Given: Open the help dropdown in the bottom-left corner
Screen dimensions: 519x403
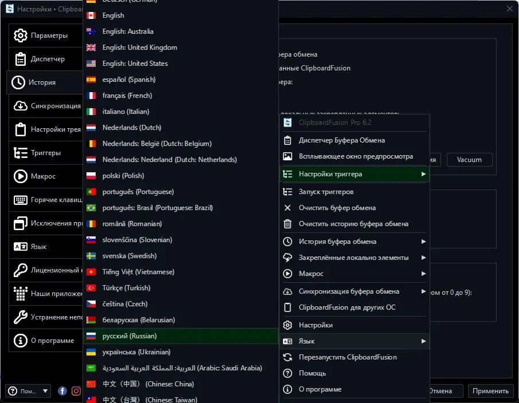Looking at the screenshot, I should 29,392.
